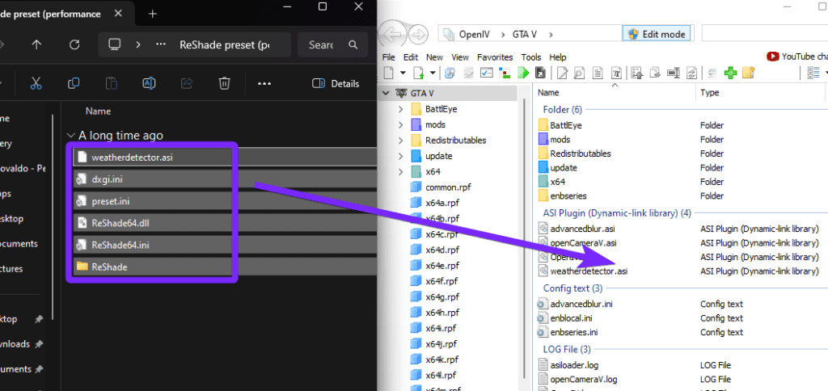Toggle the Details pane in File Explorer
Viewport: 828px width, 391px height.
point(336,84)
